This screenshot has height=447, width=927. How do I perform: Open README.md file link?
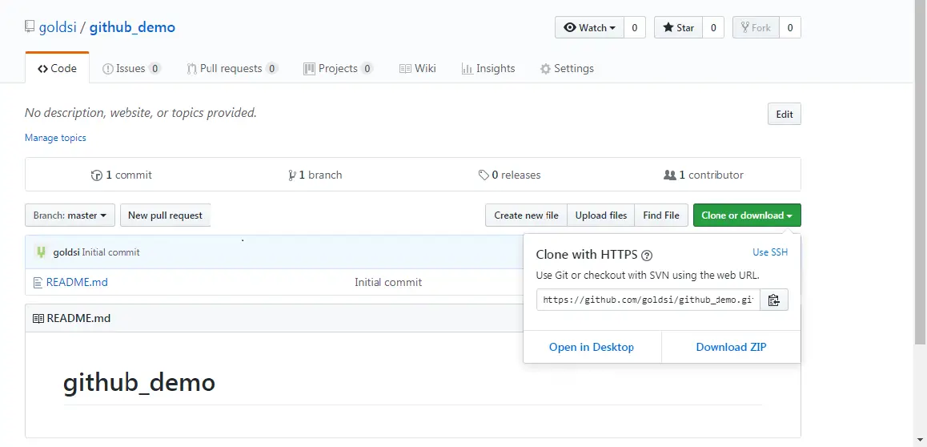pos(78,283)
